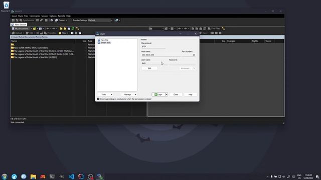Viewport: 321px width, 180px height.
Task: Select New SUPER MARIO BROS. U folder
Action: click(29, 48)
